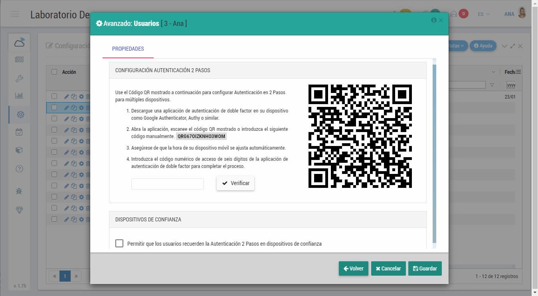
Task: Click the Acción column header
Action: pos(69,72)
